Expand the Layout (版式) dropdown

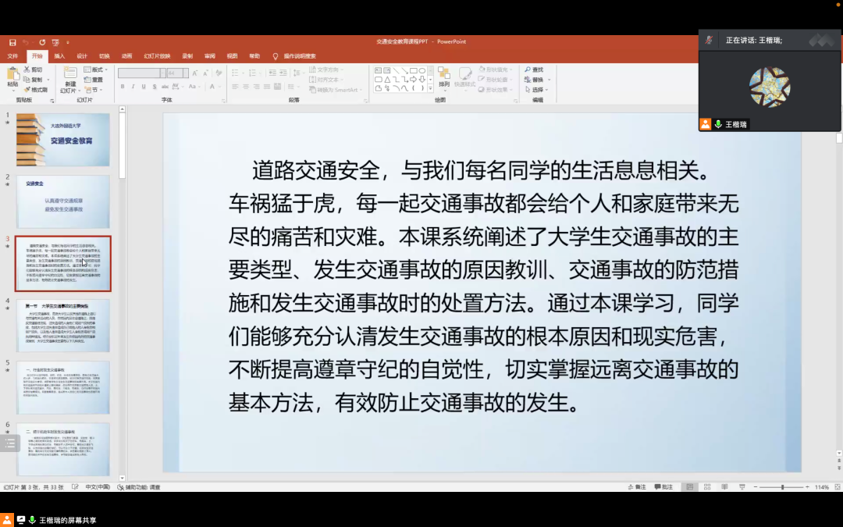click(95, 70)
